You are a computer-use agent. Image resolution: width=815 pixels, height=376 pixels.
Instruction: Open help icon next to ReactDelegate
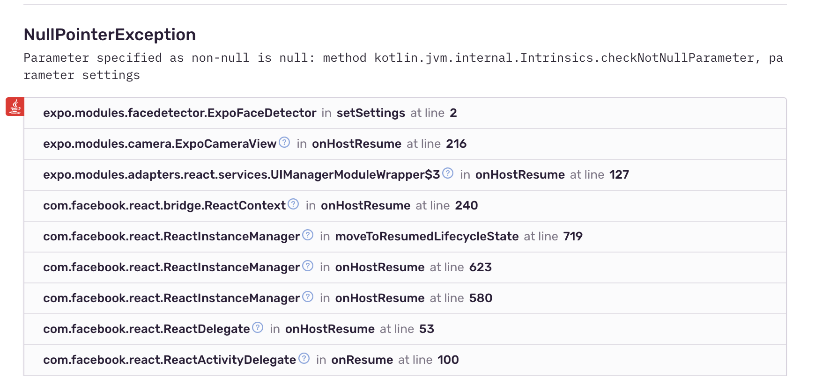[257, 326]
